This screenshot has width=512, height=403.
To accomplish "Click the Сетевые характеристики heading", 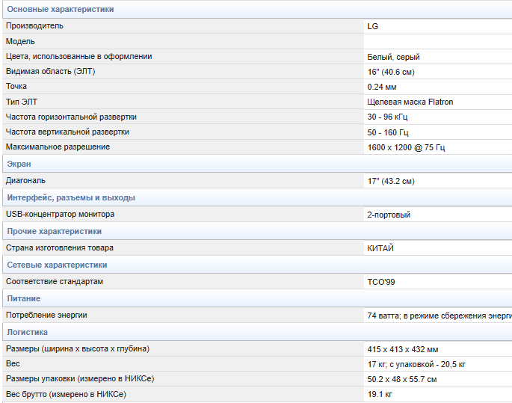I will coord(57,265).
